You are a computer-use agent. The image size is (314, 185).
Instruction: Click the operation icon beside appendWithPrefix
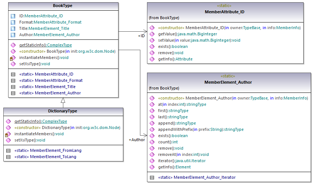coord(152,129)
